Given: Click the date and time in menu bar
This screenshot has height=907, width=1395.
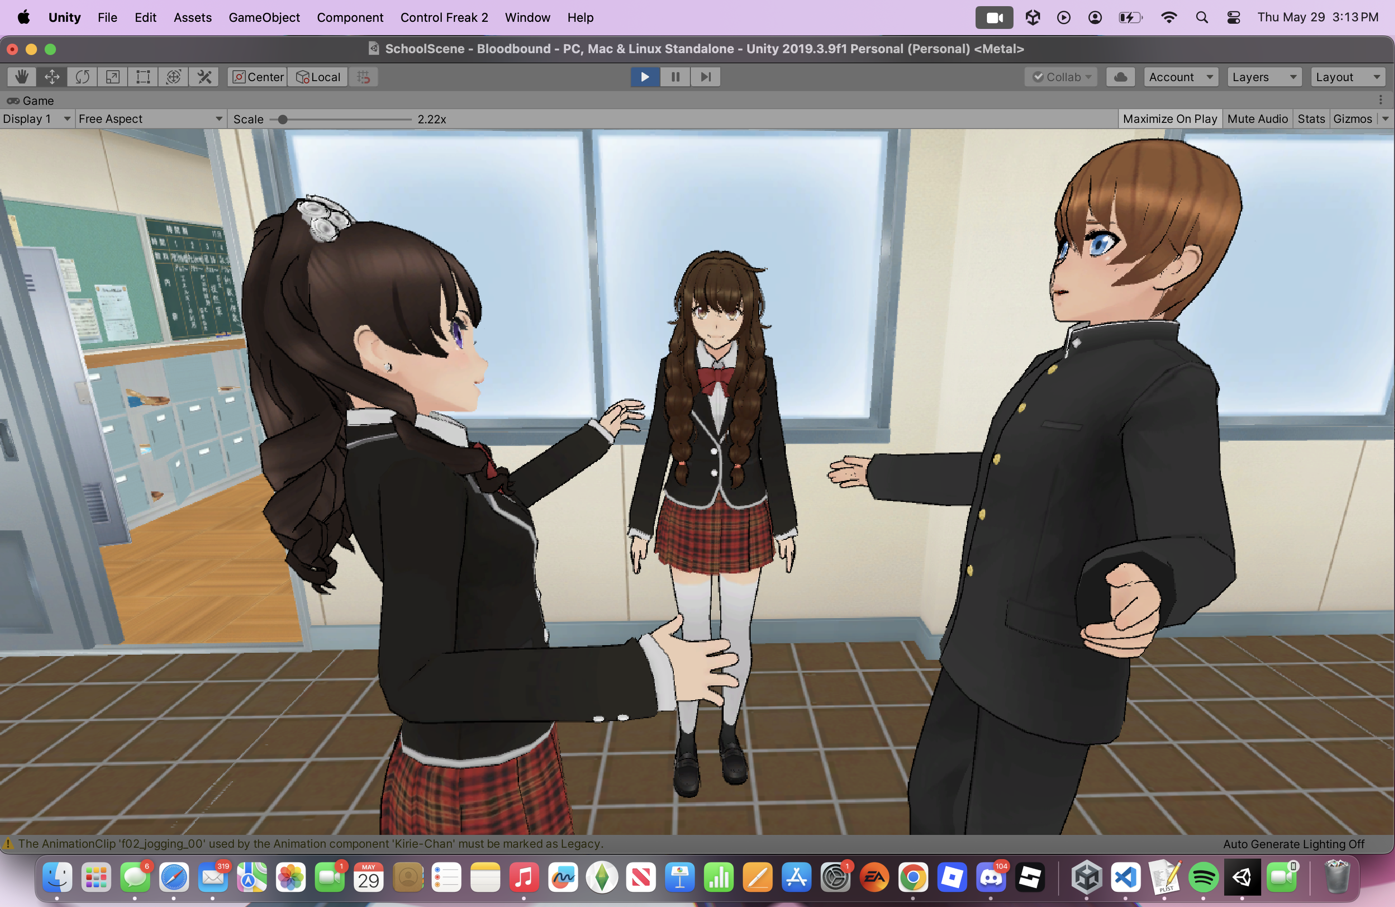Looking at the screenshot, I should pyautogui.click(x=1318, y=18).
